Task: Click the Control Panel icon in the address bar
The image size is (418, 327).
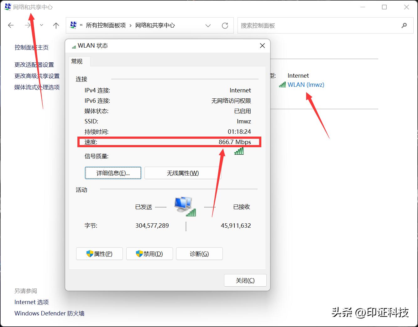Action: click(x=73, y=25)
